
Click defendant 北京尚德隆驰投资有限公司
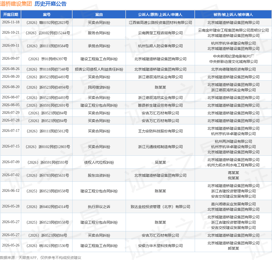(233, 69)
